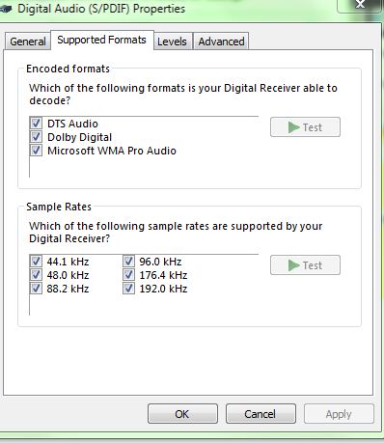384x443 pixels.
Task: Select the DTS Audio list entry text
Action: click(72, 124)
